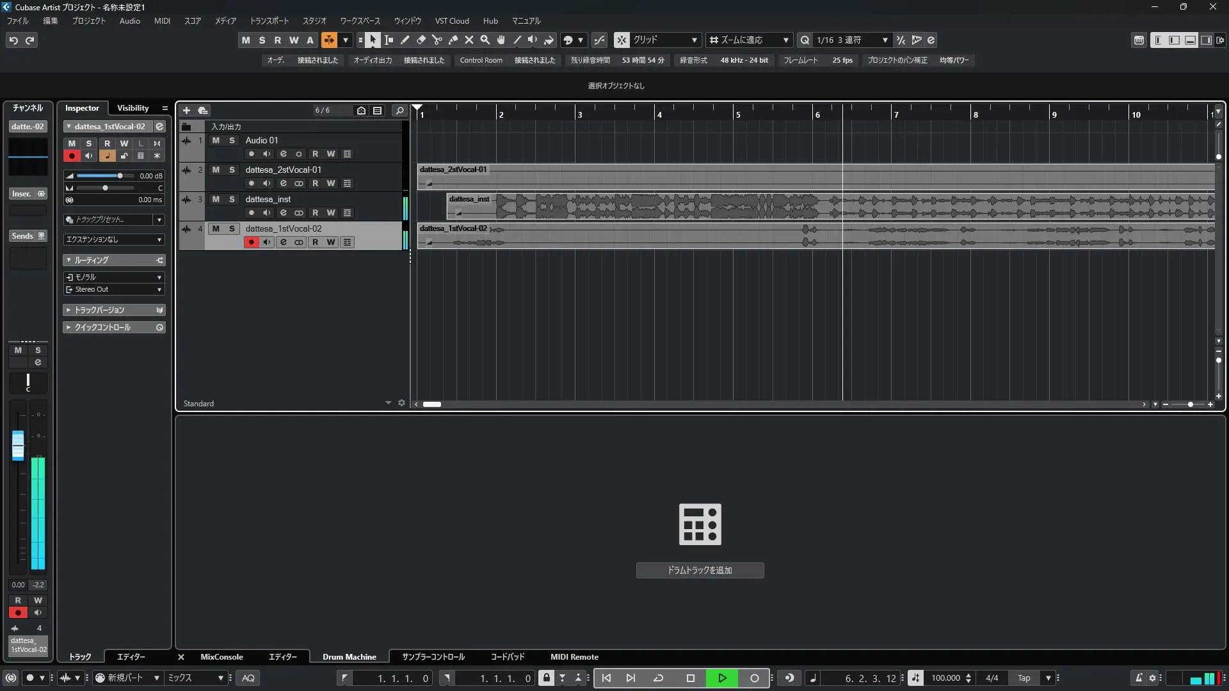Activate the metronome click icon

[1138, 678]
